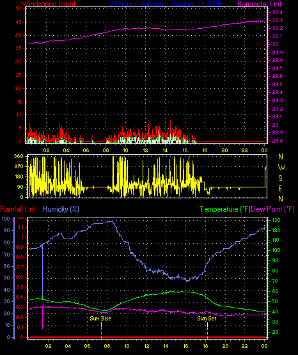Click "15" on the windspeed axis
Image resolution: width=298 pixels, height=355 pixels.
[19, 102]
